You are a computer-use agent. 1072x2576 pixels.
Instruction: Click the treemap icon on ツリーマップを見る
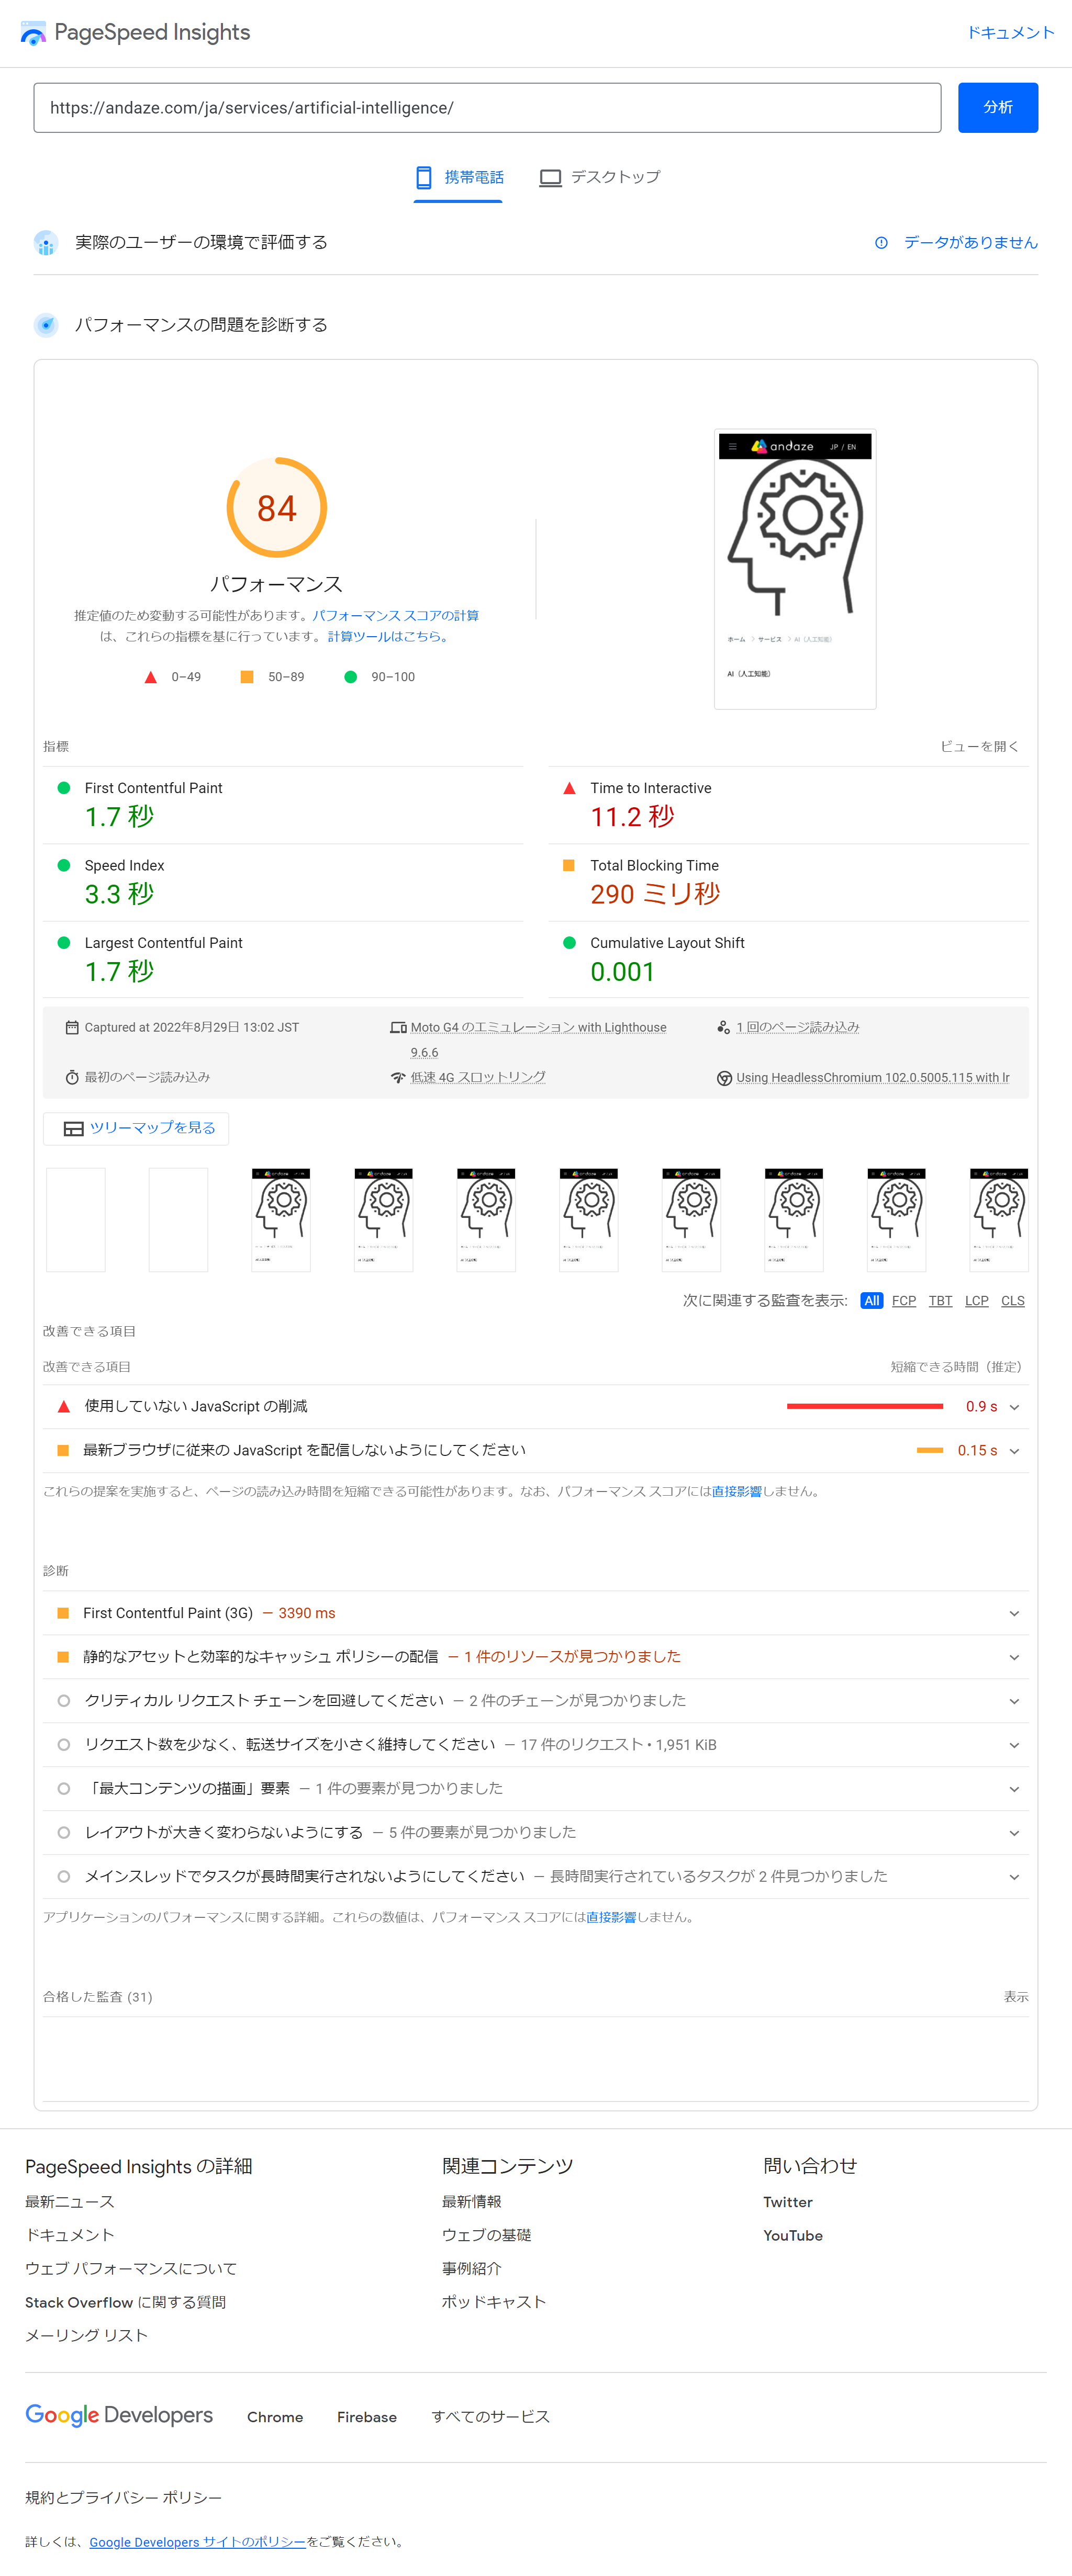click(x=74, y=1128)
